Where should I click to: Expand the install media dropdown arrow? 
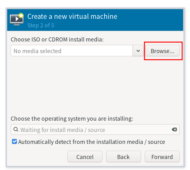point(138,51)
